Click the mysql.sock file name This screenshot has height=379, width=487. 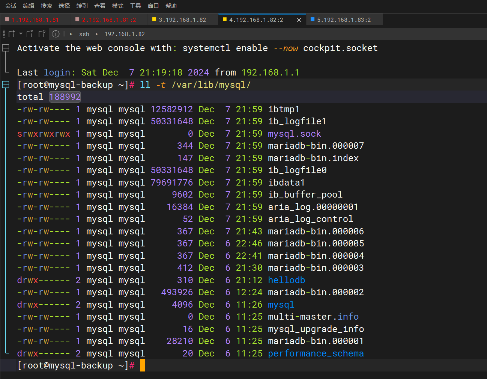295,134
